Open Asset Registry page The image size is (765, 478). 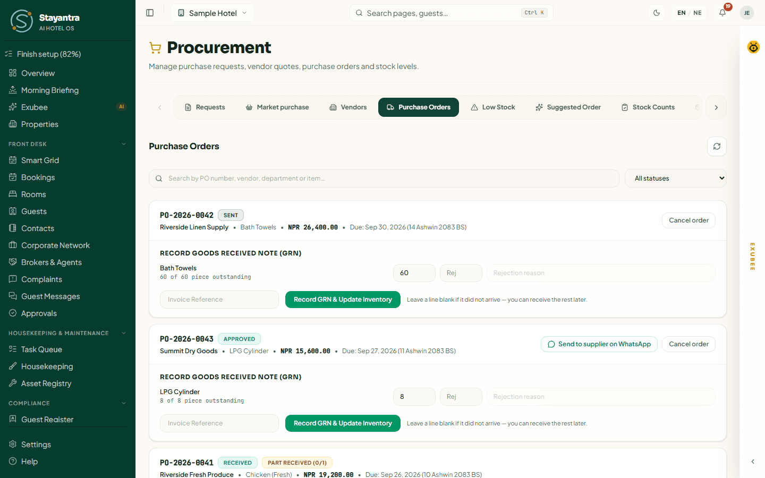point(46,383)
